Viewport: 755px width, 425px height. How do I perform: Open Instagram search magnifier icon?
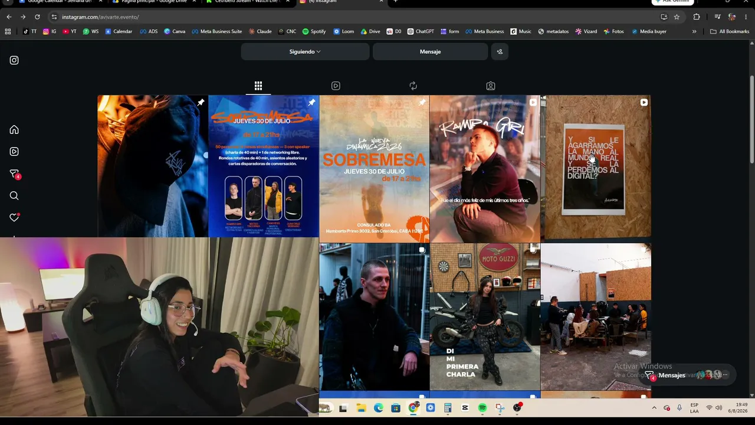pos(14,195)
